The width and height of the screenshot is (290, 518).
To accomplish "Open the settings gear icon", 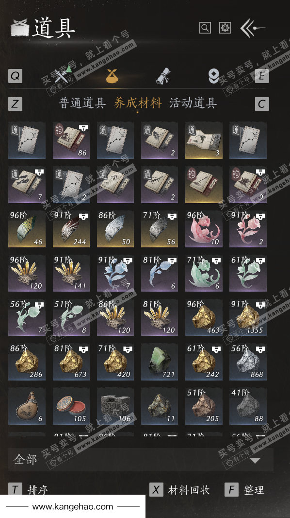I will coord(225,28).
